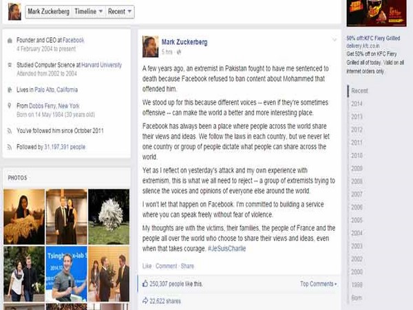Open the white flower photo thumbnail
This screenshot has height=310, width=413.
109,216
